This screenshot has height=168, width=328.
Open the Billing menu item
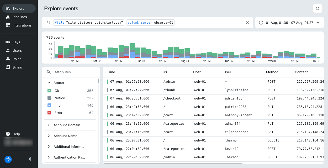point(19,67)
